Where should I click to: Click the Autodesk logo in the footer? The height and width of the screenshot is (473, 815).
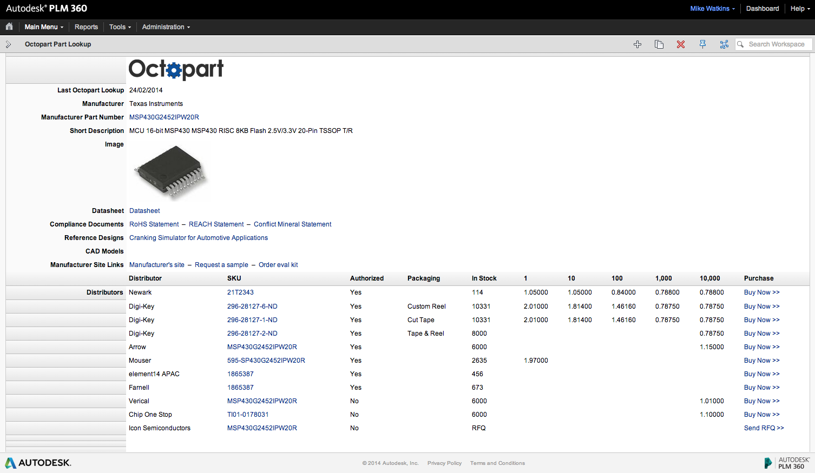38,463
